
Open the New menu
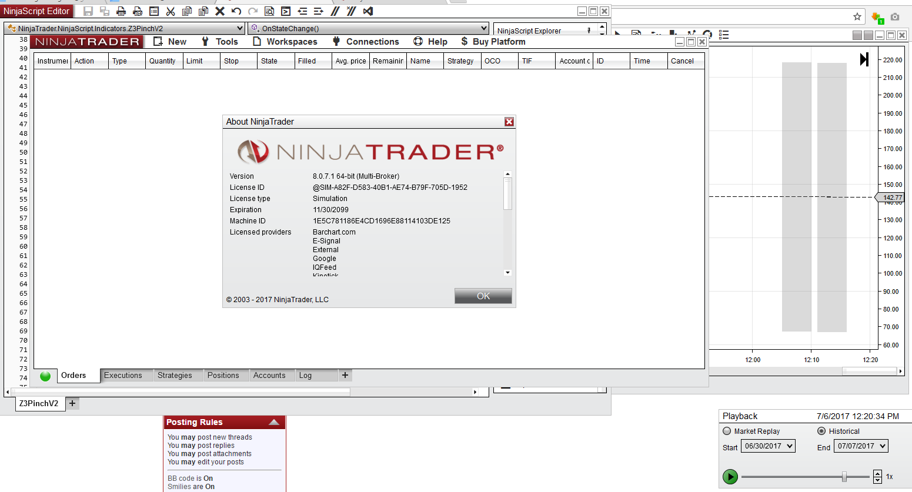170,42
